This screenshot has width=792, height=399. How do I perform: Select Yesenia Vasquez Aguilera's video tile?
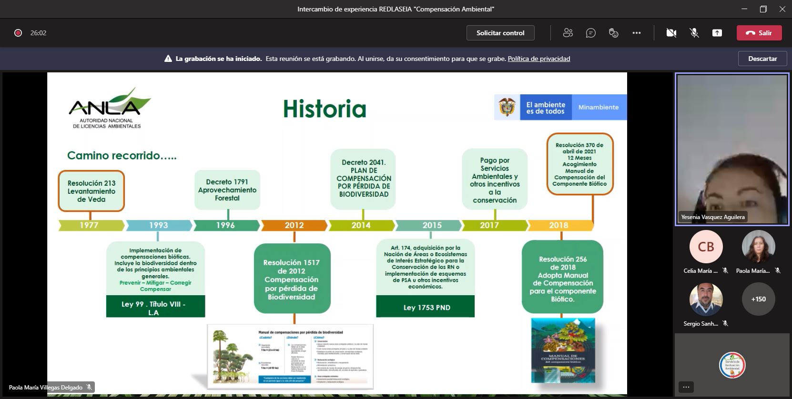coord(732,149)
